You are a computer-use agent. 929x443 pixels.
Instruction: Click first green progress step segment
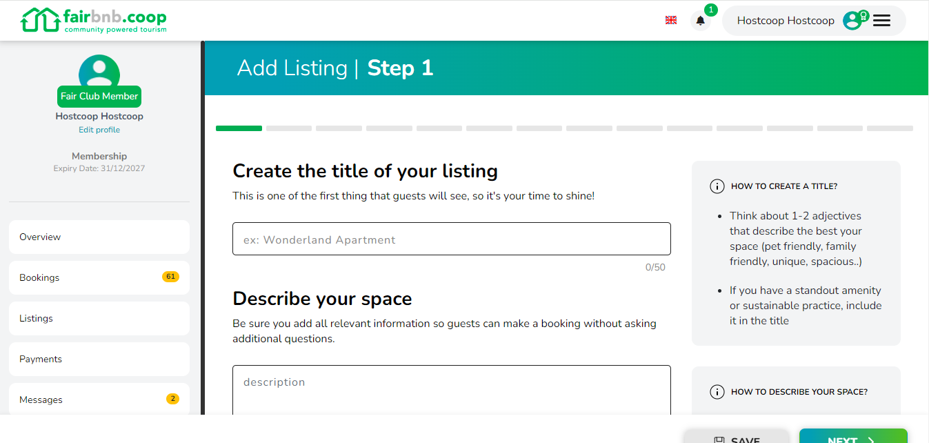239,128
